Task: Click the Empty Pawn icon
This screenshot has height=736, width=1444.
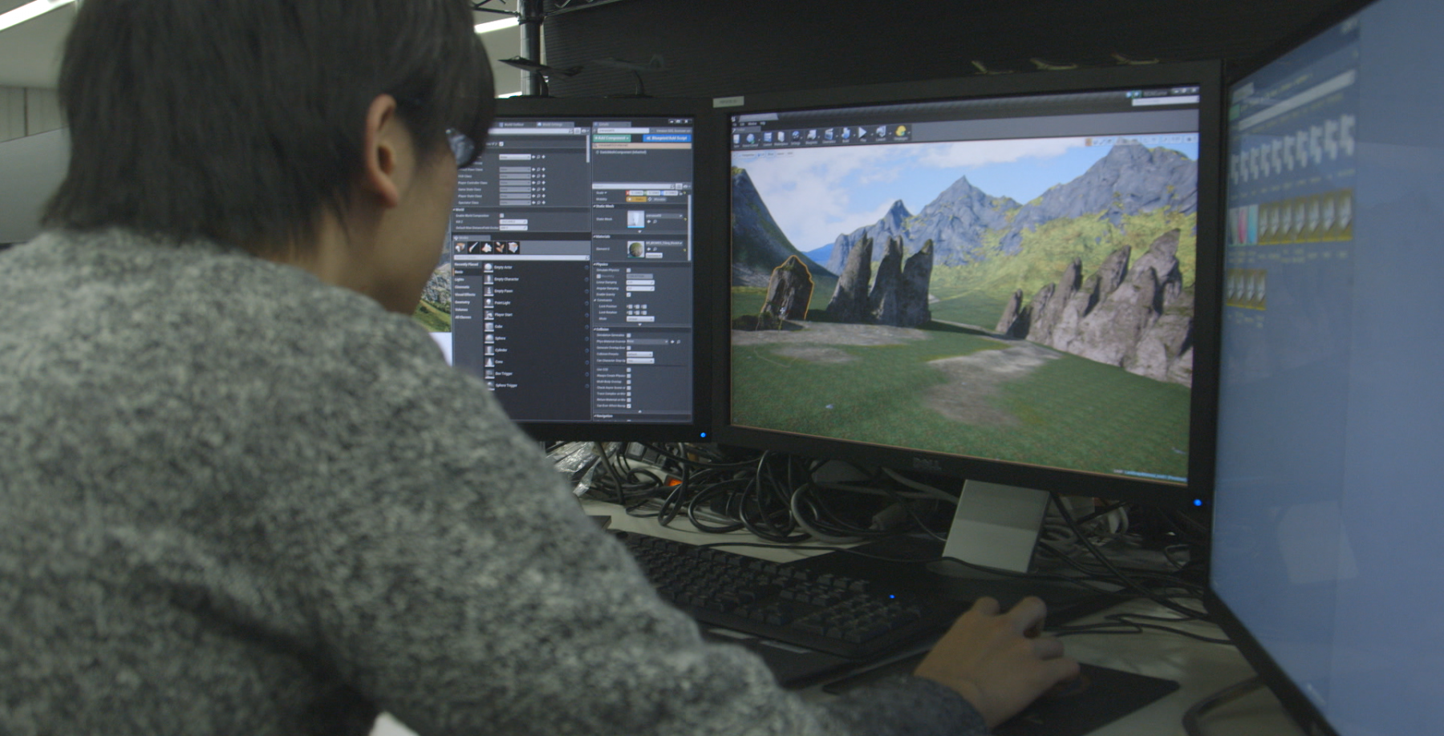Action: [489, 291]
